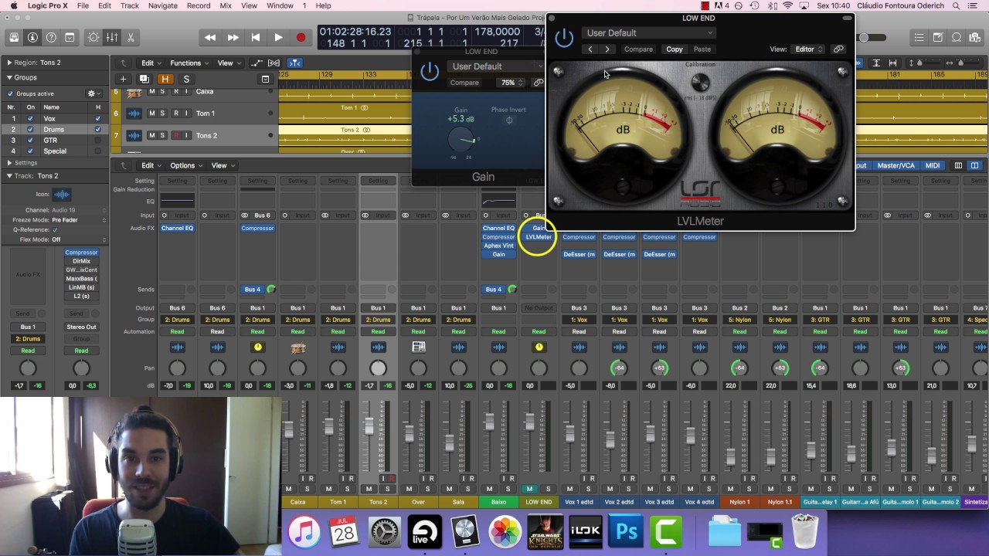
Task: Open the Groups settings gear menu
Action: [93, 93]
